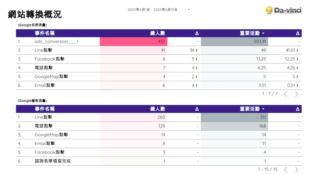
Task: Go to next page of organic traffic table
Action: tap(296, 94)
